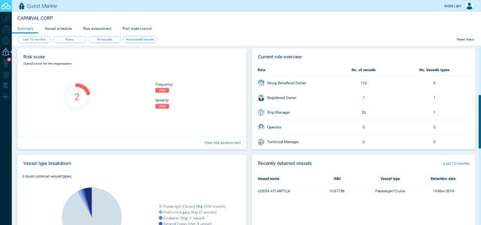Image resolution: width=481 pixels, height=225 pixels.
Task: Click vessel count 26 for Ship Manager
Action: click(x=364, y=112)
